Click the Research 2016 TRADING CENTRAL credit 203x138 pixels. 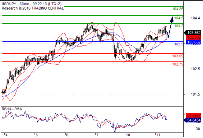(x=33, y=8)
